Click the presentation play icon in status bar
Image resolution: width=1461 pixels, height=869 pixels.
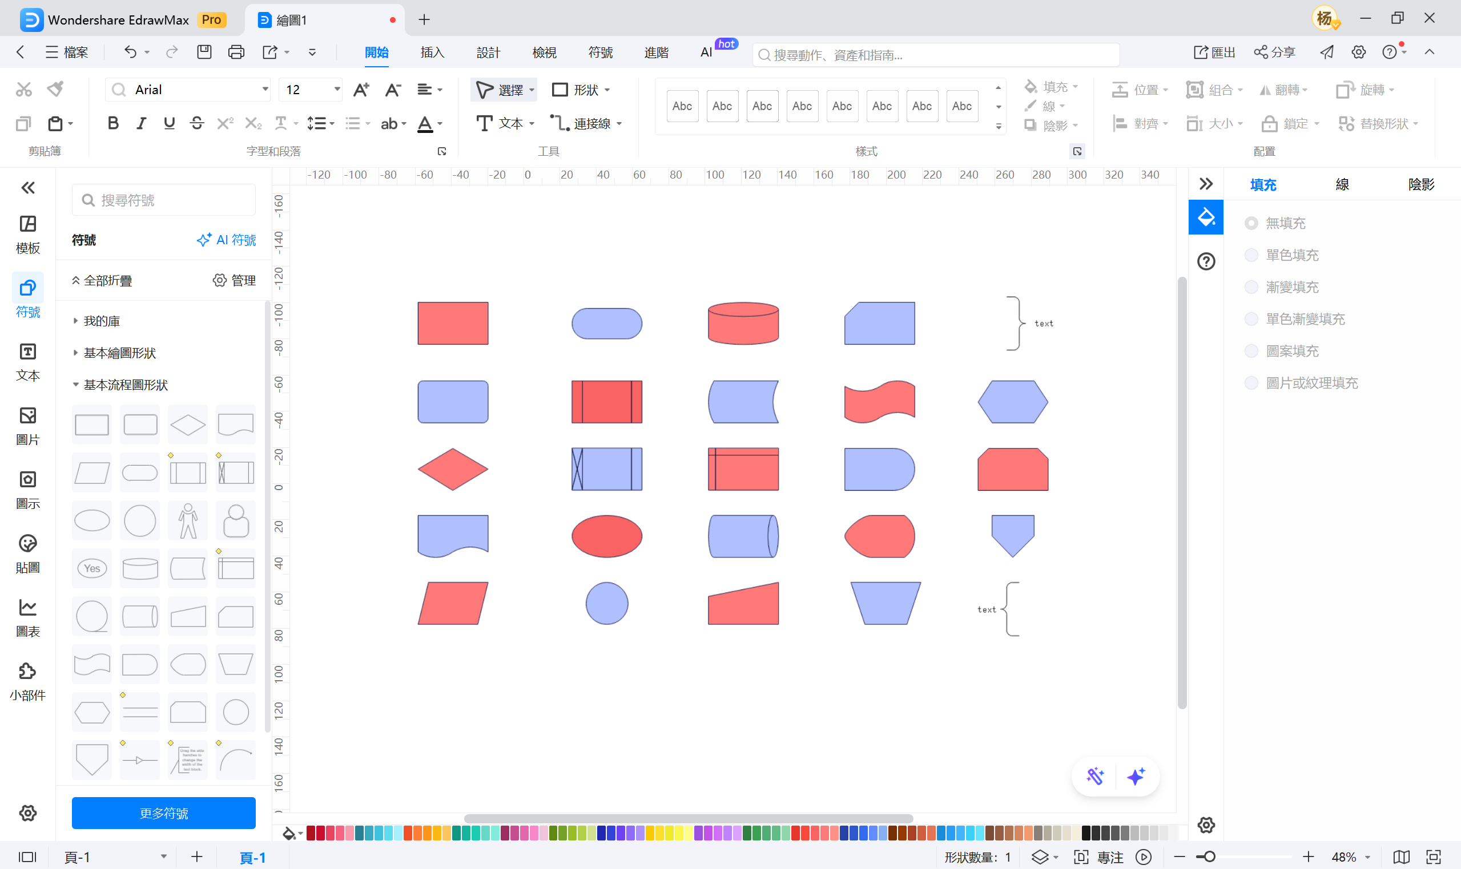1143,857
